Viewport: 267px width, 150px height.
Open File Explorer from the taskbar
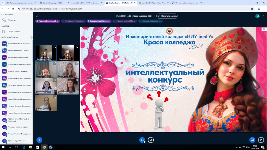pyautogui.click(x=31, y=147)
